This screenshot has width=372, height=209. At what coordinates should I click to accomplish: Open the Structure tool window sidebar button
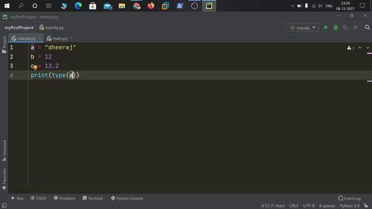pos(4,150)
